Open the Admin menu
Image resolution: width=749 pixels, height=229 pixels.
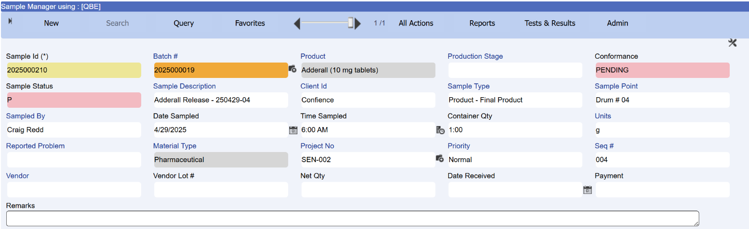click(617, 23)
